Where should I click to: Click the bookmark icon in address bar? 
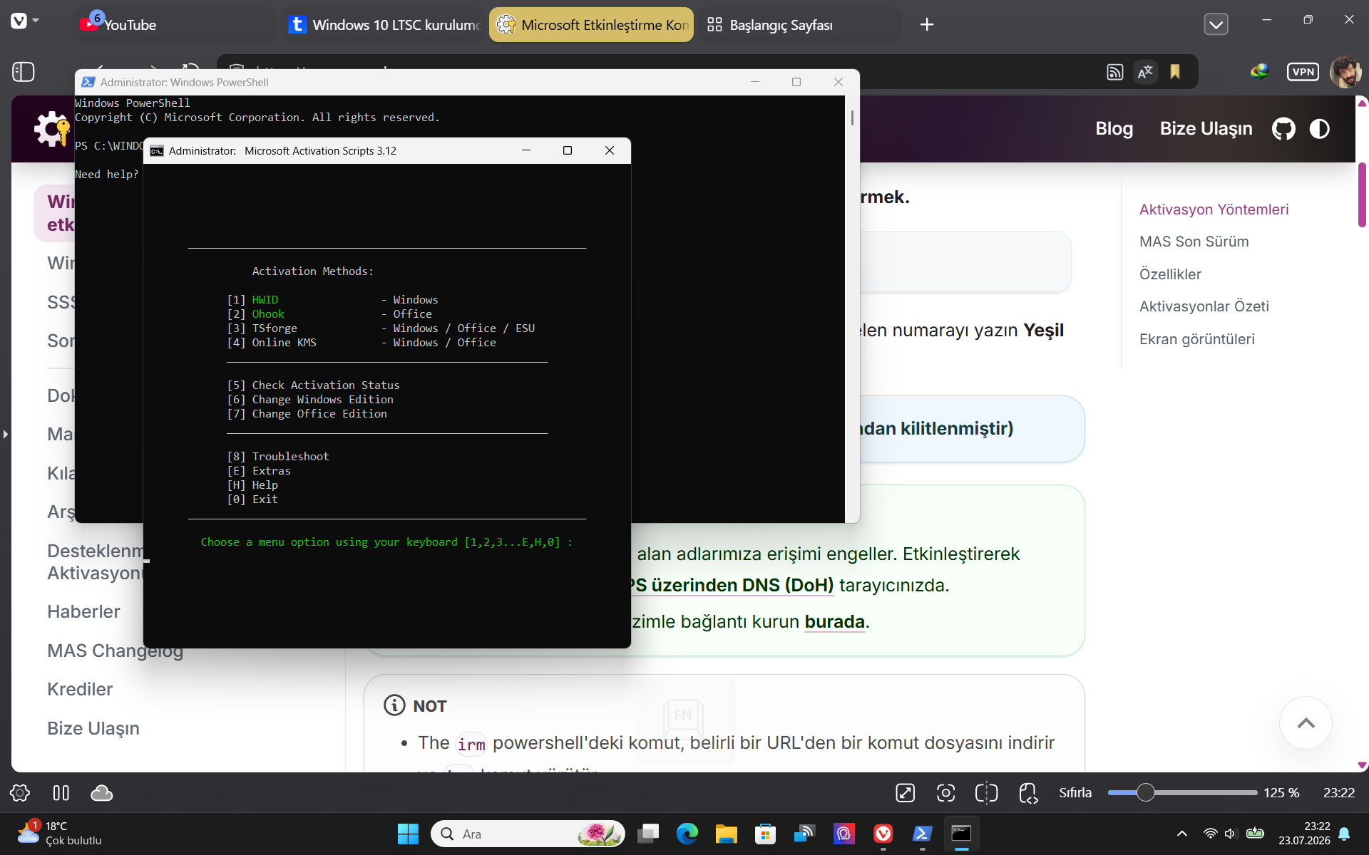point(1175,71)
